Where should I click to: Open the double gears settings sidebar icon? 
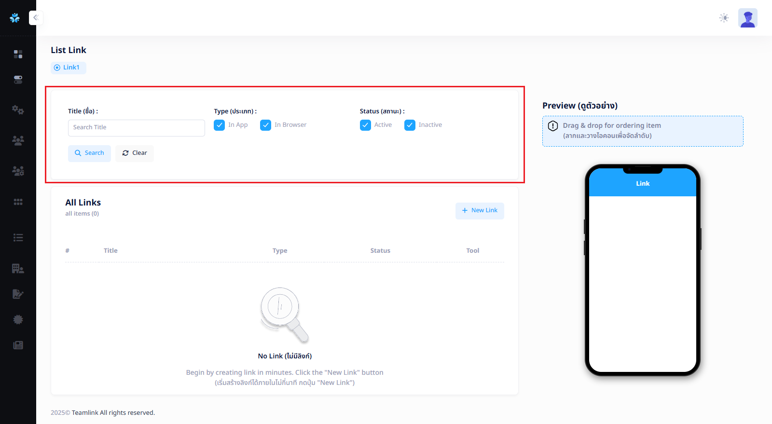click(18, 110)
